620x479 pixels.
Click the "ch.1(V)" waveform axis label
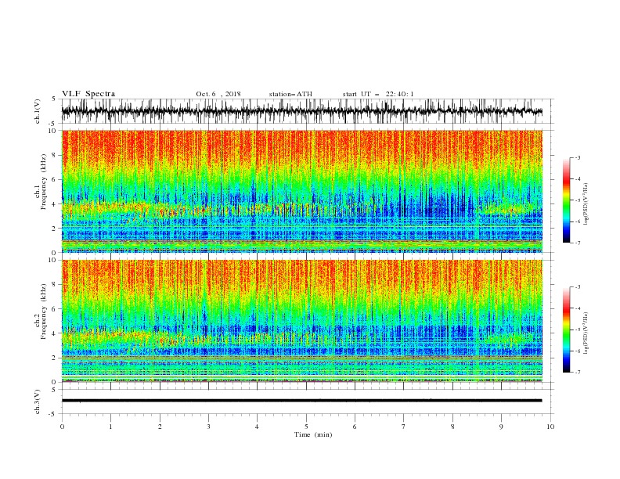(38, 111)
